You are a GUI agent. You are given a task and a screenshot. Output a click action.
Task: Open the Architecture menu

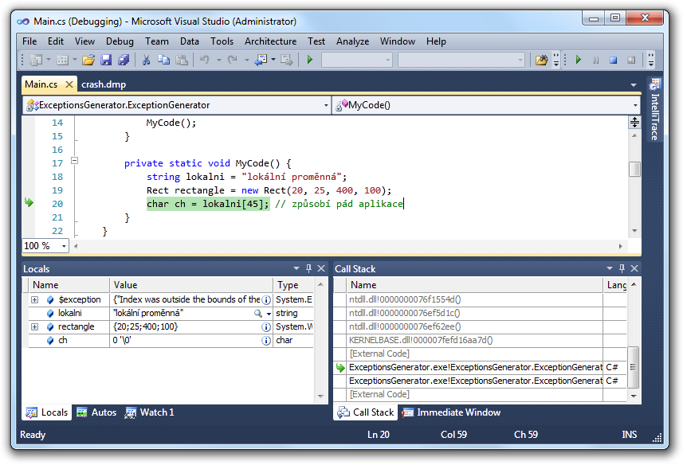[270, 41]
